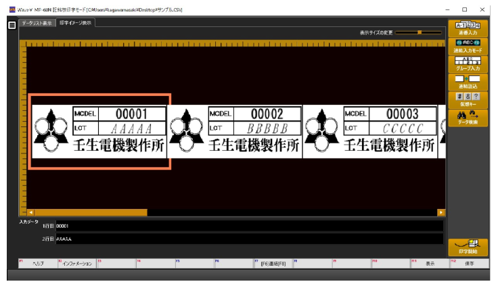Click the 連結読込 linked import icon

pos(468,82)
